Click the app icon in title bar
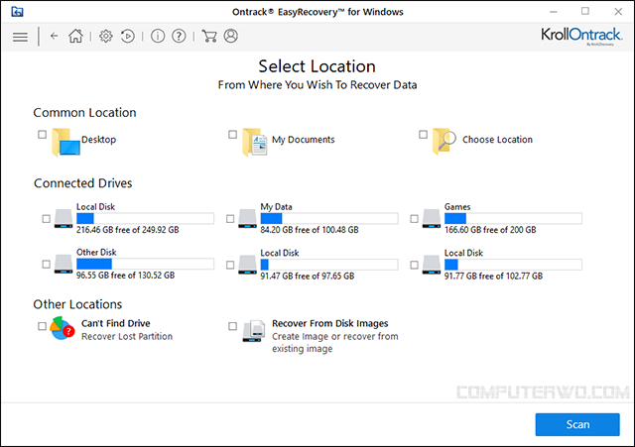635x447 pixels. pos(17,12)
